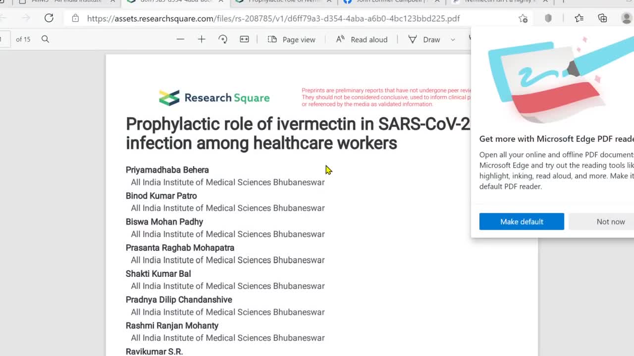
Task: Close the John Lorimer Campbell tab
Action: pos(437,1)
